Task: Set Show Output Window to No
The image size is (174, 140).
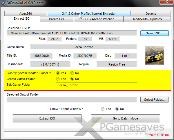Action: (117, 109)
